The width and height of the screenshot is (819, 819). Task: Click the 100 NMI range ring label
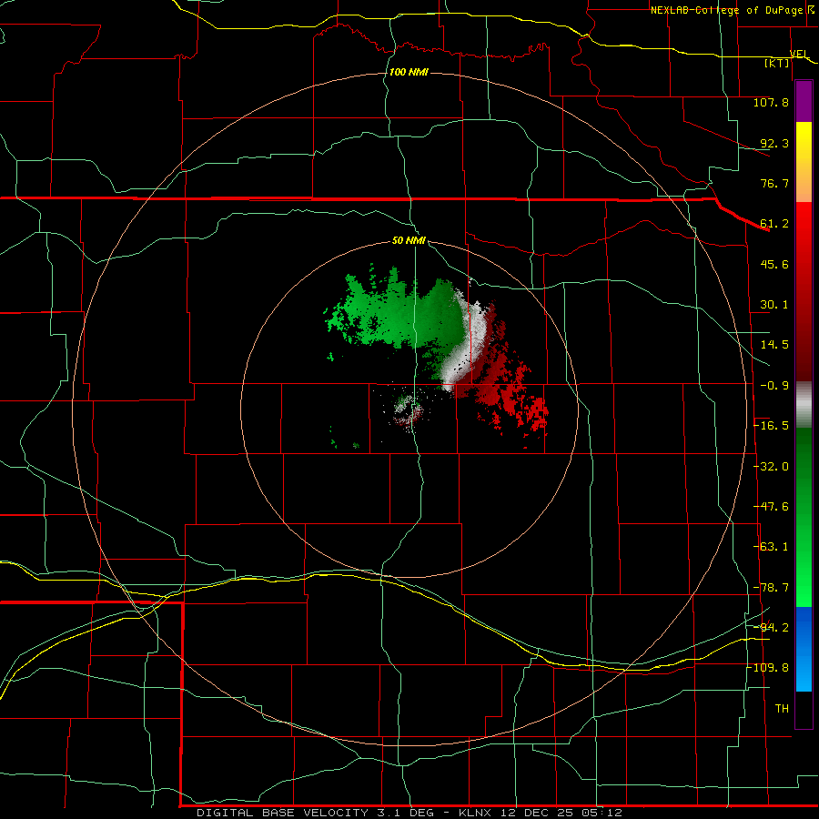coord(409,72)
